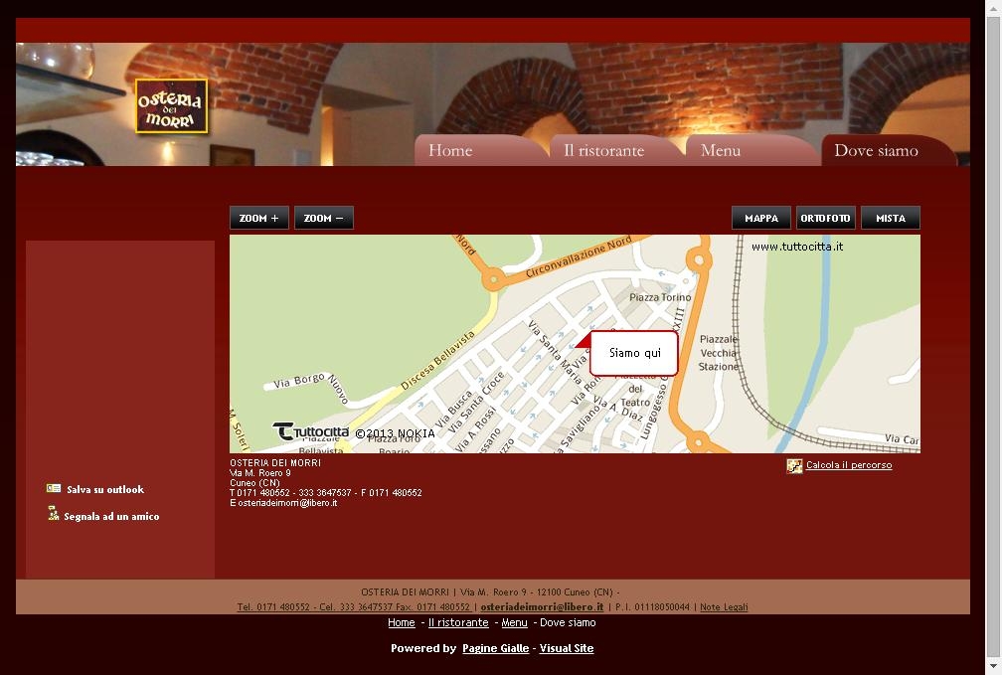The height and width of the screenshot is (675, 1002).
Task: Open the Visual Site link
Action: point(567,648)
